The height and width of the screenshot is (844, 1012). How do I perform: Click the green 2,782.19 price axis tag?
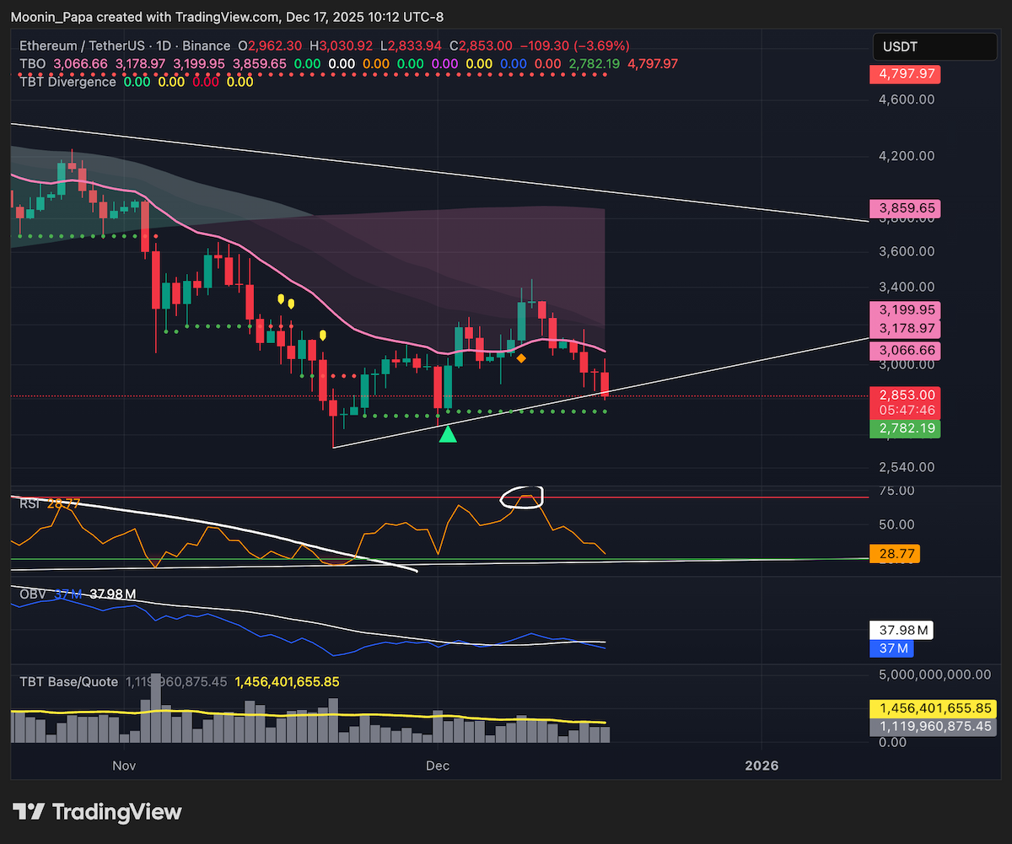point(904,428)
